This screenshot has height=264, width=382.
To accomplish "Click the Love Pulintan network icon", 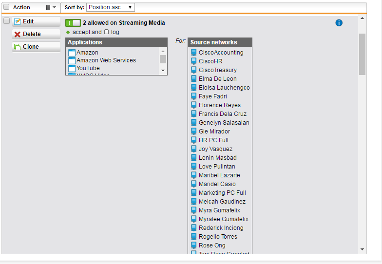I will click(194, 167).
